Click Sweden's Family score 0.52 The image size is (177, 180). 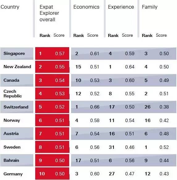tap(164, 147)
